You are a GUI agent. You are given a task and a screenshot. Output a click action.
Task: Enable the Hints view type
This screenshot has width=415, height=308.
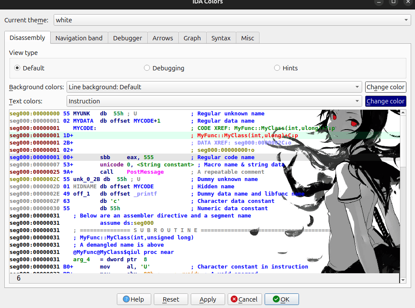277,68
